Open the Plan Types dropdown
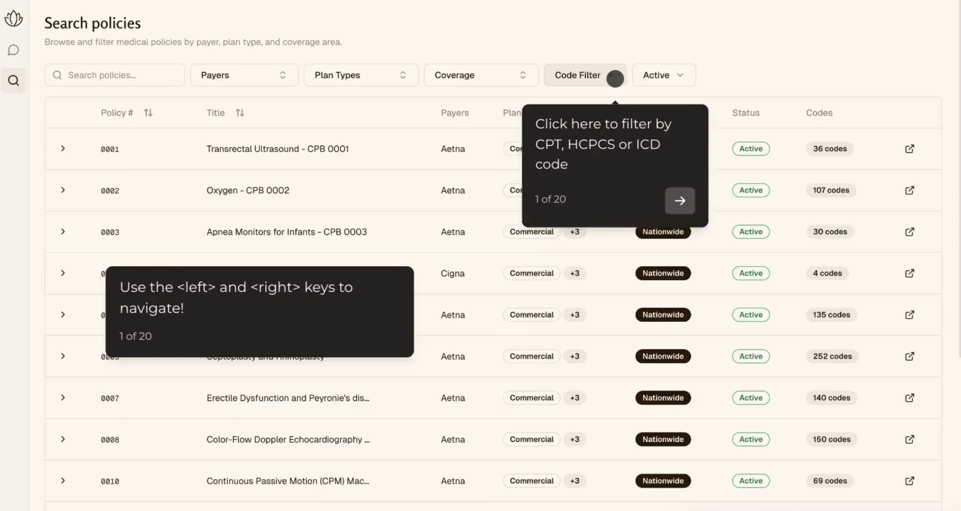 point(361,75)
